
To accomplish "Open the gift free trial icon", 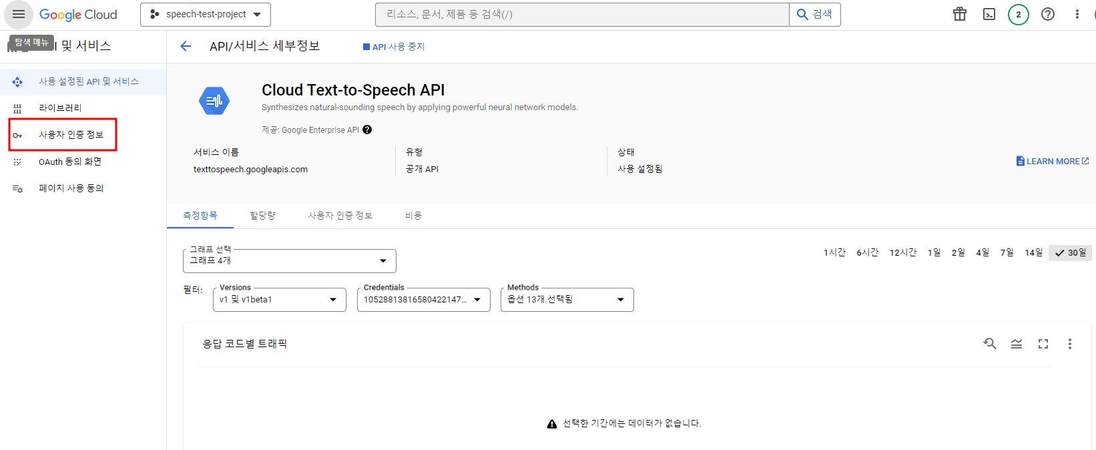I will coord(960,14).
